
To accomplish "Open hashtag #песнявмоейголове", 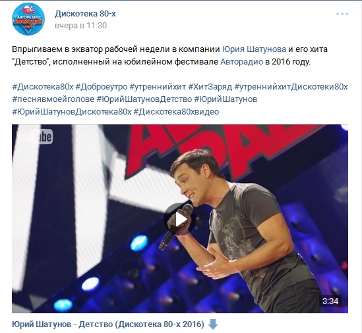I will (x=53, y=99).
